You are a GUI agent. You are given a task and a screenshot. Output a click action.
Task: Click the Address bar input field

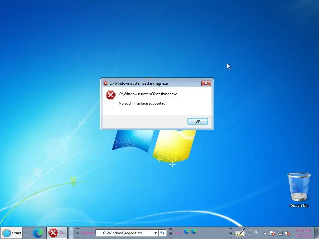pos(124,233)
